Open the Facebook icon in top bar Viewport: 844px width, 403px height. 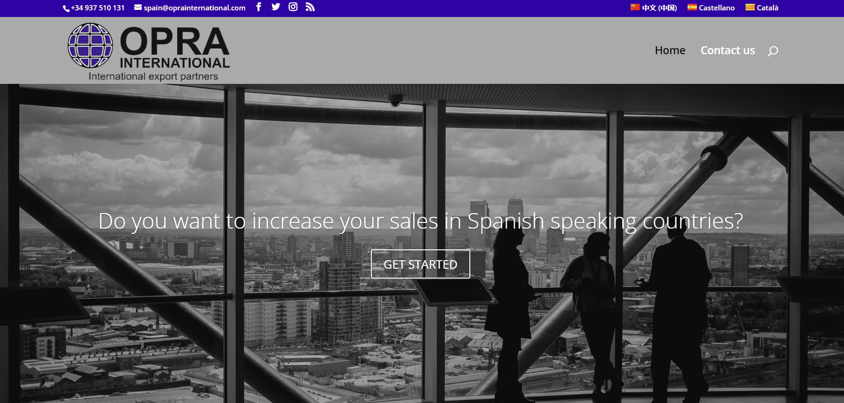point(259,7)
